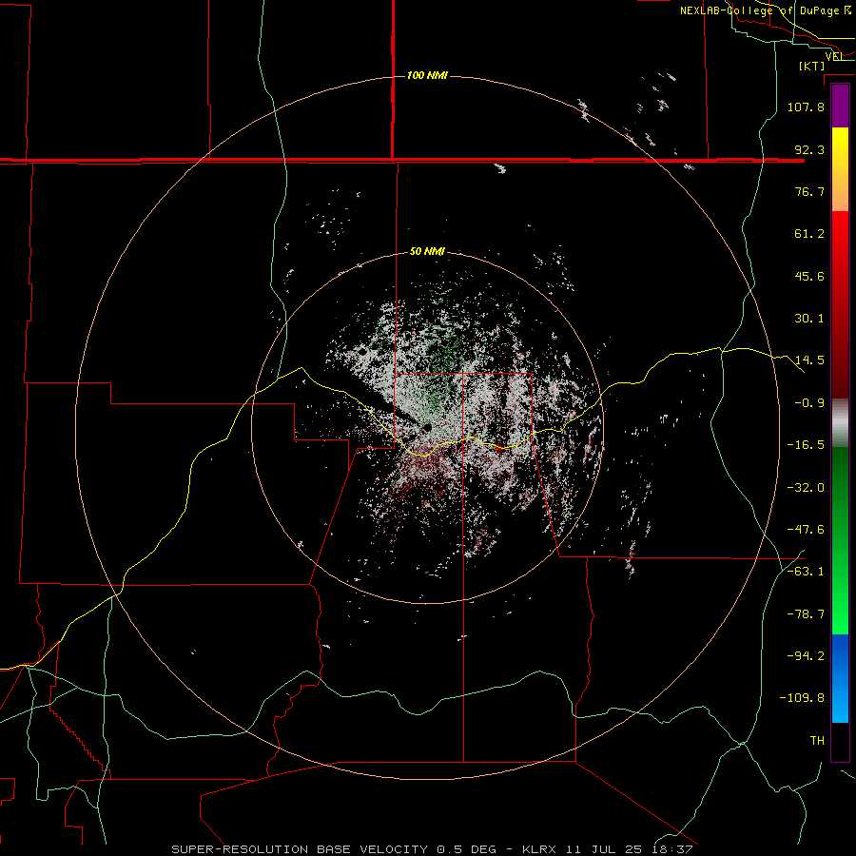The image size is (856, 856).
Task: Click the 30.1 scale value
Action: point(809,319)
